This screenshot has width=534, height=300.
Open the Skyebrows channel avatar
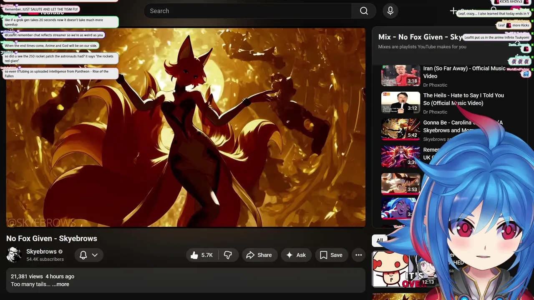[x=14, y=255]
